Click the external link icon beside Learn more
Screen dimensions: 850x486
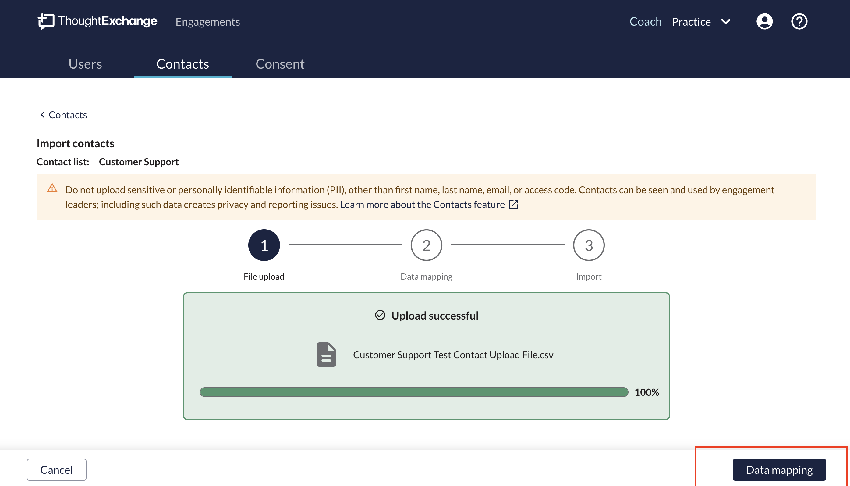(514, 204)
